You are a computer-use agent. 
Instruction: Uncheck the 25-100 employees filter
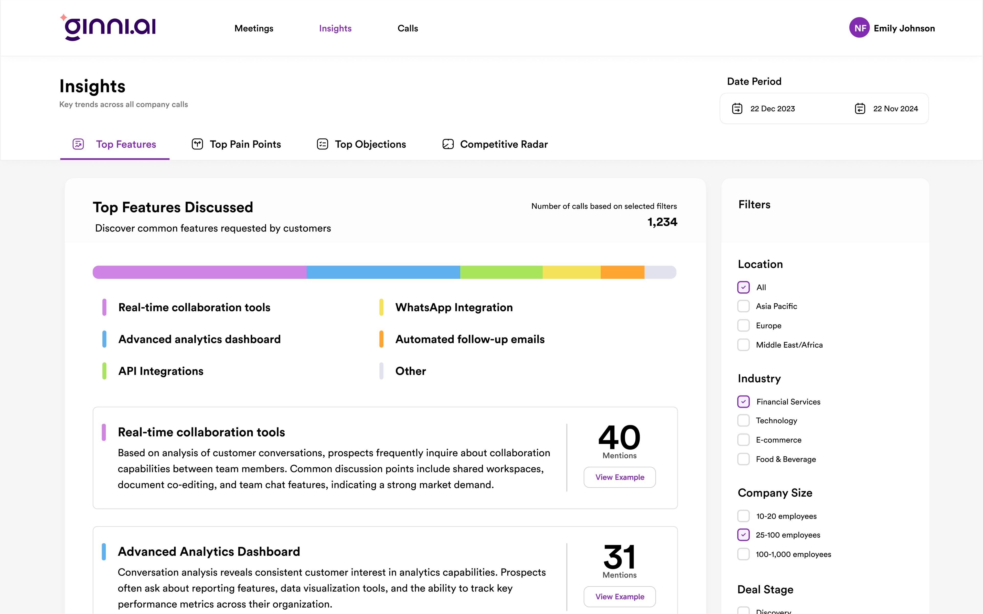coord(743,535)
